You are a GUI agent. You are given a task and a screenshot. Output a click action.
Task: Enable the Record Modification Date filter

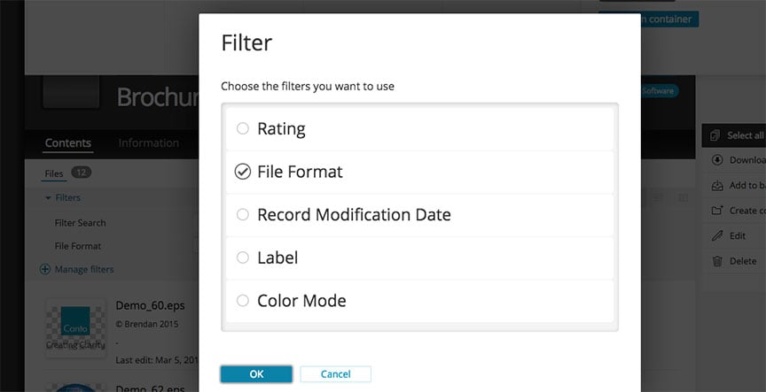click(243, 214)
